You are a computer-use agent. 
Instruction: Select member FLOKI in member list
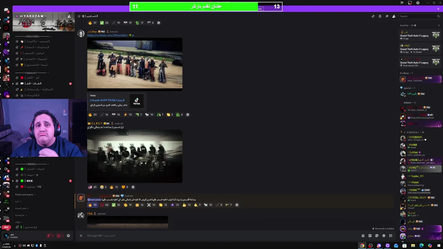click(x=420, y=146)
